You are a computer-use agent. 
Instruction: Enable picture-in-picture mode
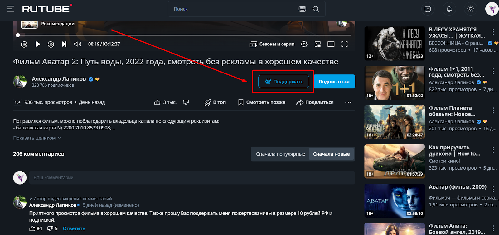tap(317, 44)
